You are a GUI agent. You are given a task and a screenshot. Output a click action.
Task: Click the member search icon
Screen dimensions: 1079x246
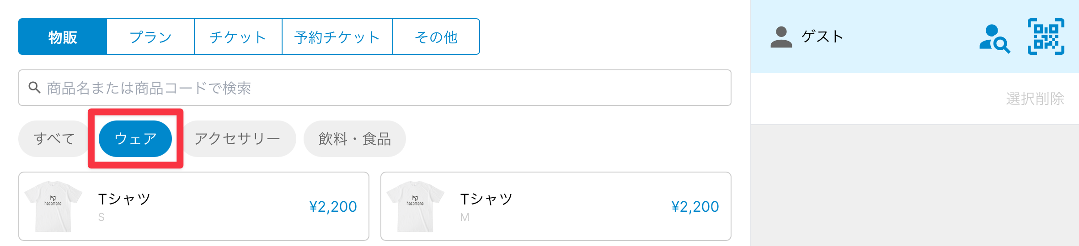(x=994, y=38)
